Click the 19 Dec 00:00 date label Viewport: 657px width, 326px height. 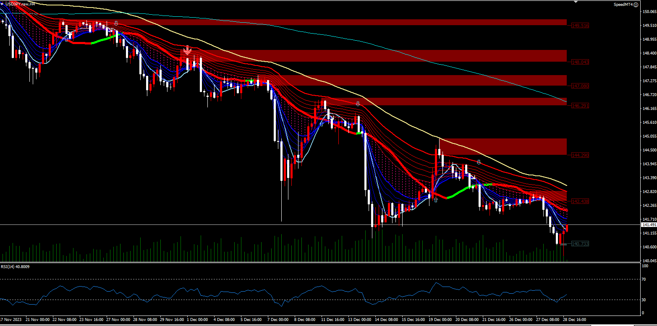pyautogui.click(x=440, y=319)
